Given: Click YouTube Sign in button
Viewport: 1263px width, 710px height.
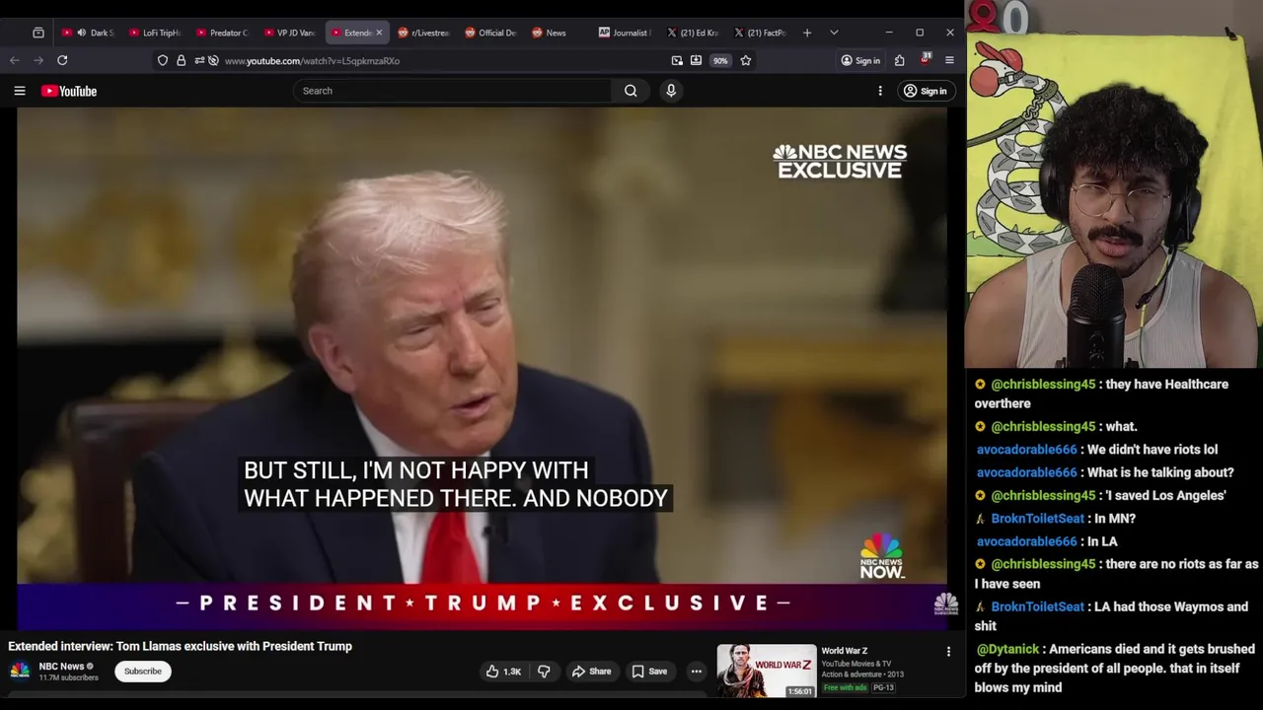Looking at the screenshot, I should point(926,91).
